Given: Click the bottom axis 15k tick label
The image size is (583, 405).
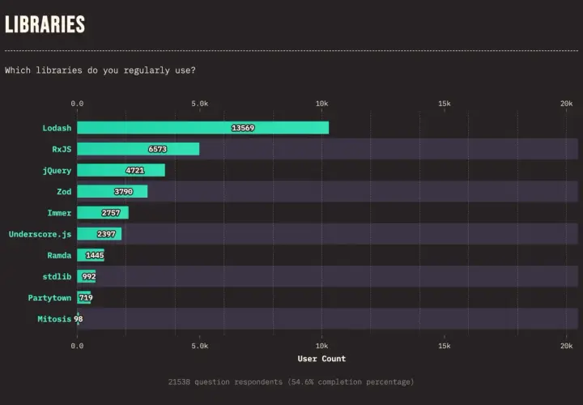Looking at the screenshot, I should [x=444, y=346].
